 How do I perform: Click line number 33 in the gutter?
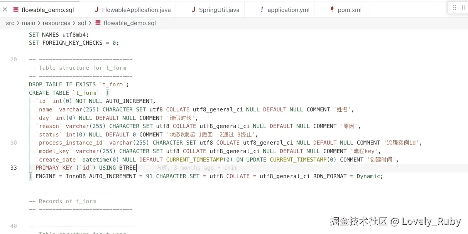click(x=14, y=168)
